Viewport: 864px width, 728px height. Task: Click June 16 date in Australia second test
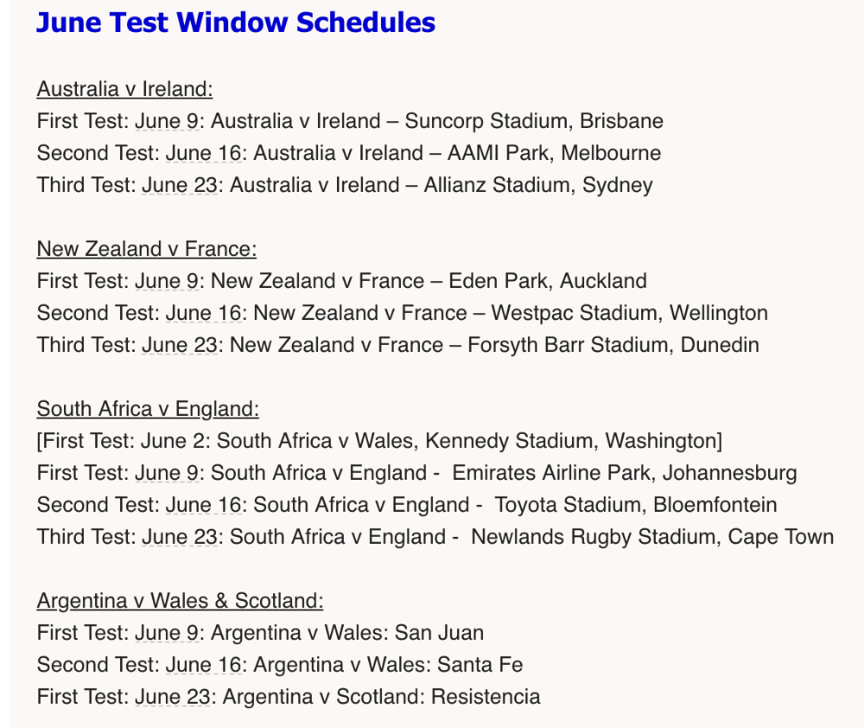[203, 153]
